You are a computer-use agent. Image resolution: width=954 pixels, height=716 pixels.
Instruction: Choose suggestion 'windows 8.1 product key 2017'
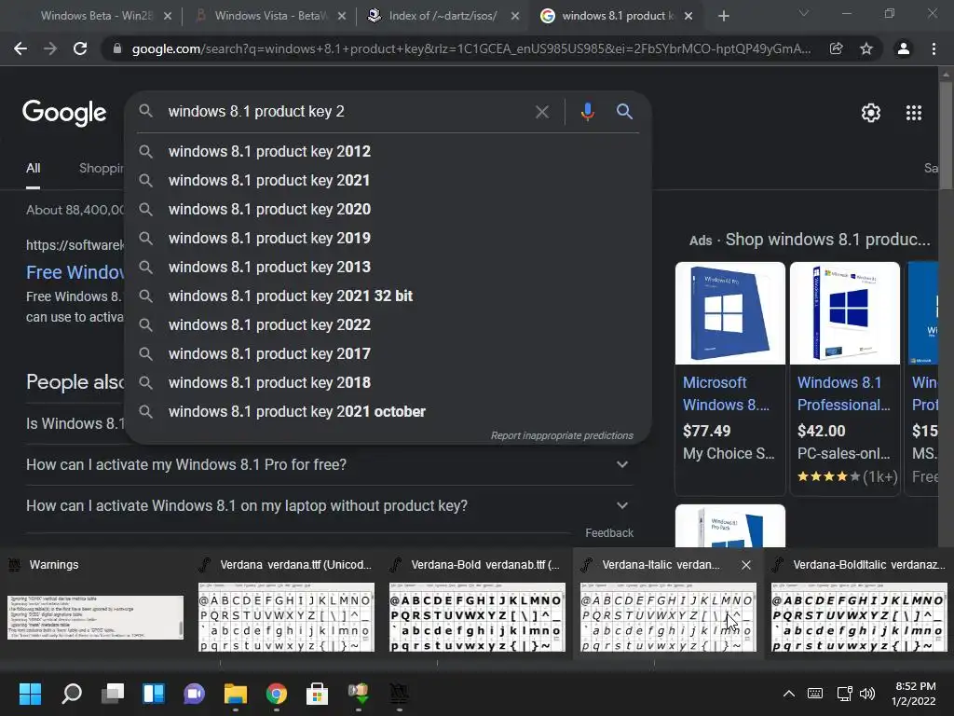click(x=388, y=353)
